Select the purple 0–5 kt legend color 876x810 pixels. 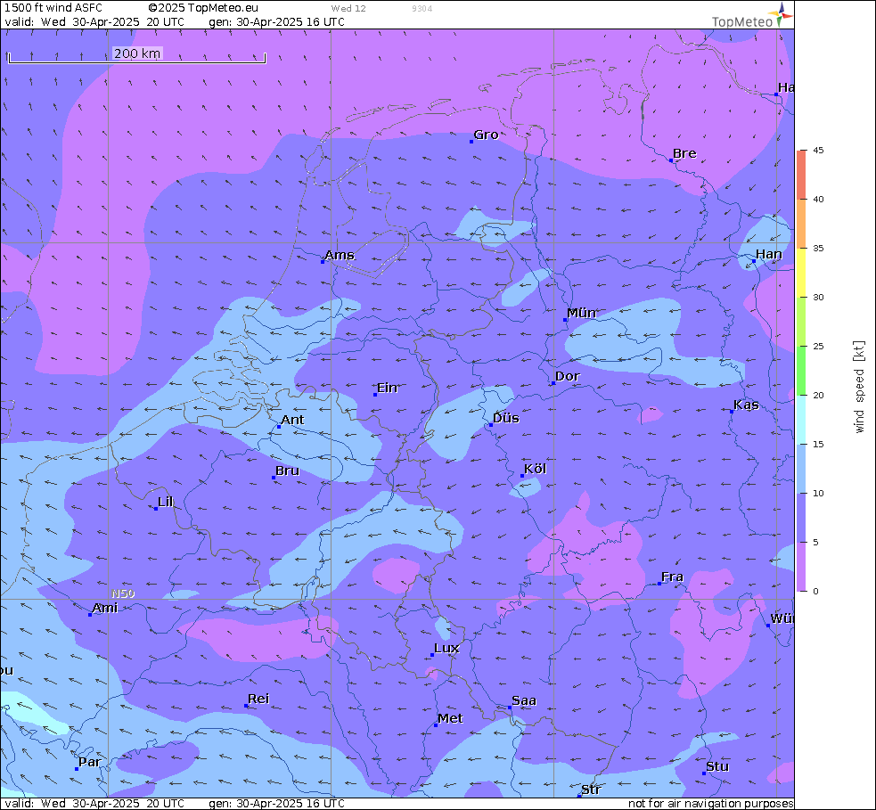(801, 567)
